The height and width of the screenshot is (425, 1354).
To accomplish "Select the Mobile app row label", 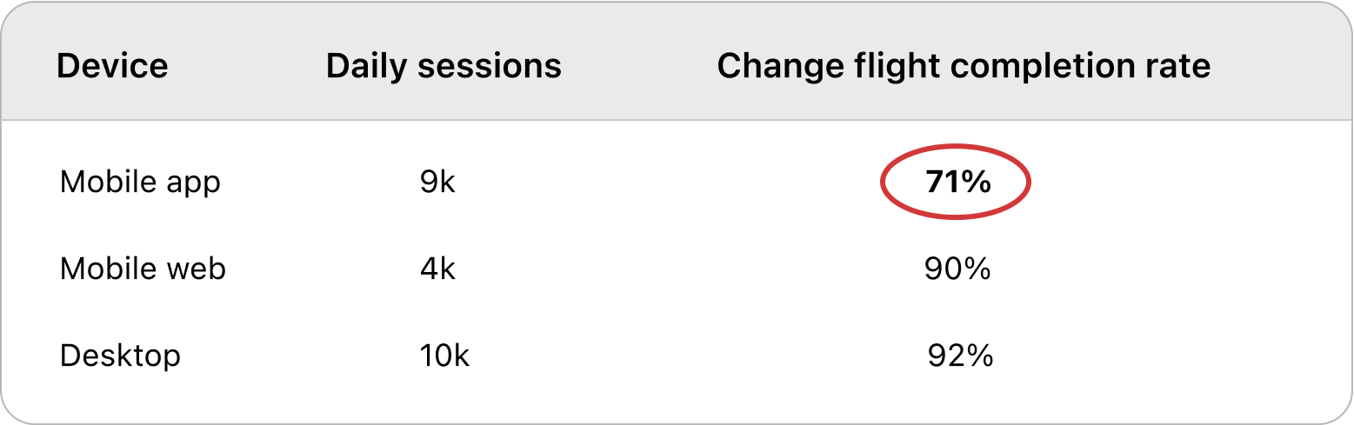I will 140,183.
